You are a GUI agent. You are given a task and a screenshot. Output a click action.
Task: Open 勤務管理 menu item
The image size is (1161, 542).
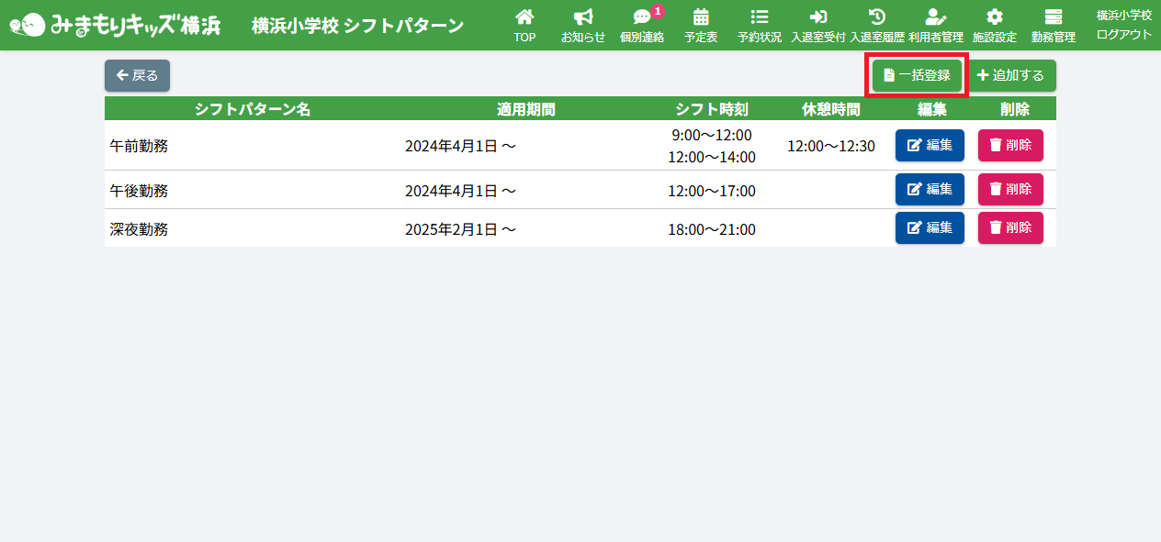pos(1054,26)
